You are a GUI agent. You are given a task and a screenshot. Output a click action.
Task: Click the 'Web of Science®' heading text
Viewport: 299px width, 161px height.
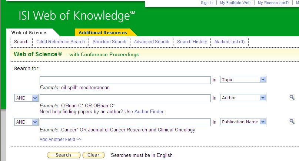(38, 54)
